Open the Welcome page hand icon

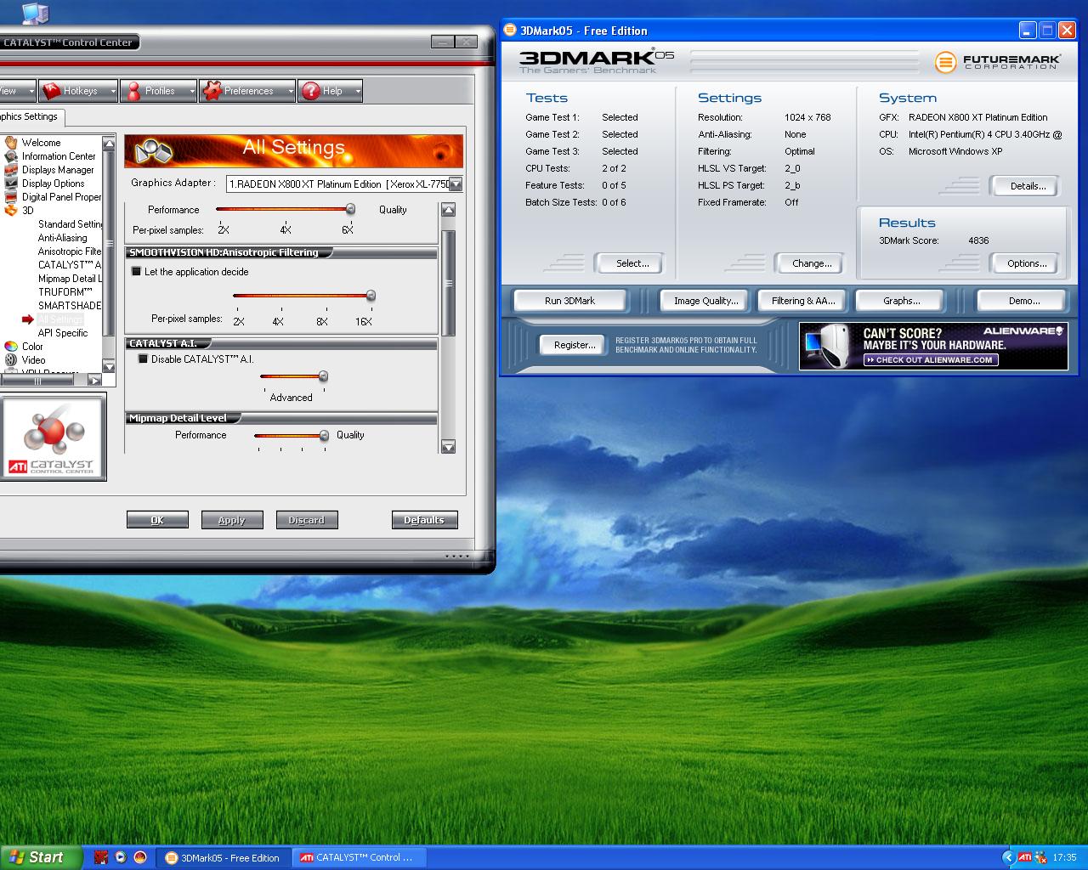11,143
